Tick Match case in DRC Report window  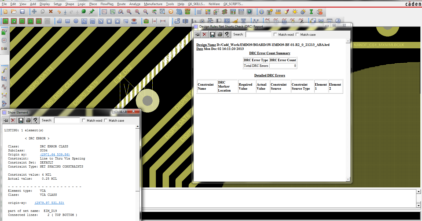coord(297,35)
